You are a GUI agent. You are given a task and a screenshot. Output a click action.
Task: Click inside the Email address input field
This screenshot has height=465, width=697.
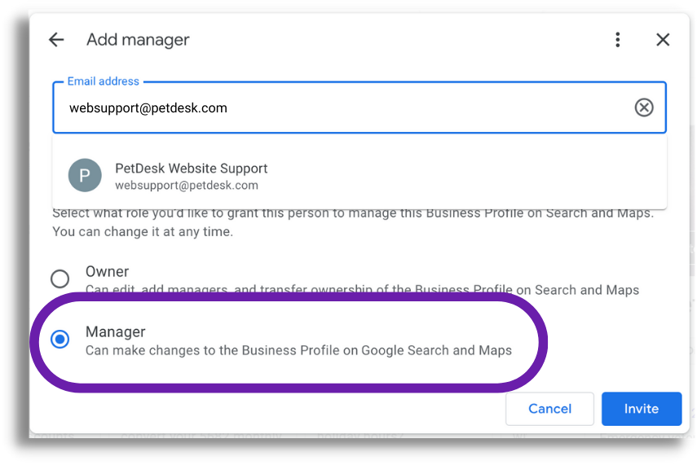[x=360, y=107]
